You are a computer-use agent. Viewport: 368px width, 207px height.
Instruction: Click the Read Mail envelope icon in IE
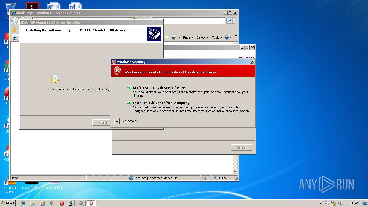167,37
